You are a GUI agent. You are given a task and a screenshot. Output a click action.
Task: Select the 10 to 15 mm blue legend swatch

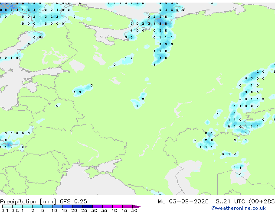[58, 206]
